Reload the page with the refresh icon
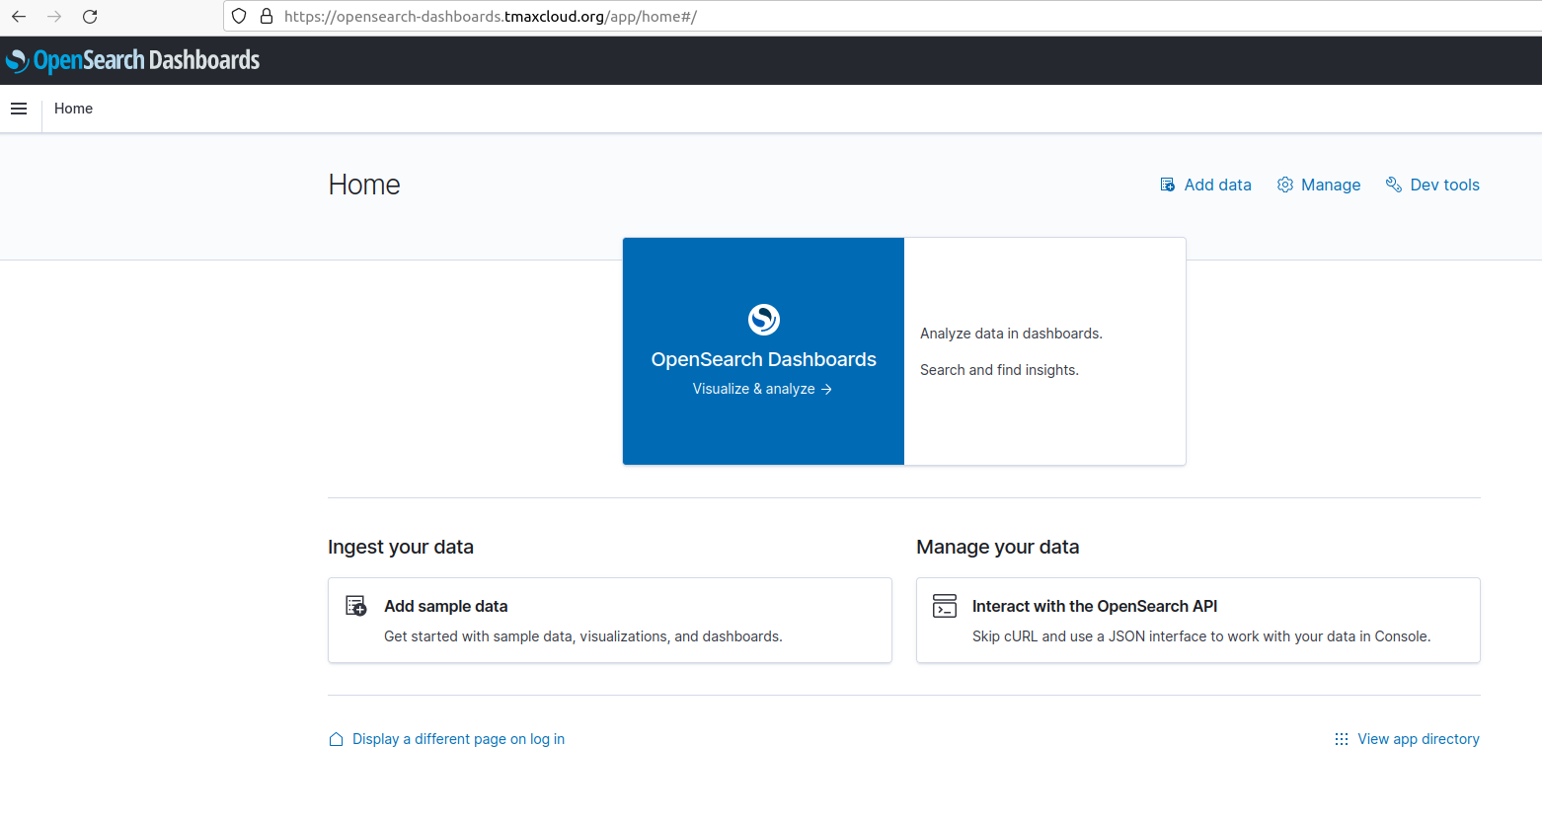Image resolution: width=1542 pixels, height=820 pixels. (90, 17)
